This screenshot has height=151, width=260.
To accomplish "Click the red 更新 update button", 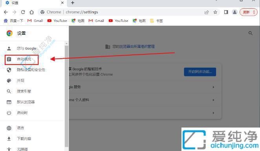I will pos(248,12).
